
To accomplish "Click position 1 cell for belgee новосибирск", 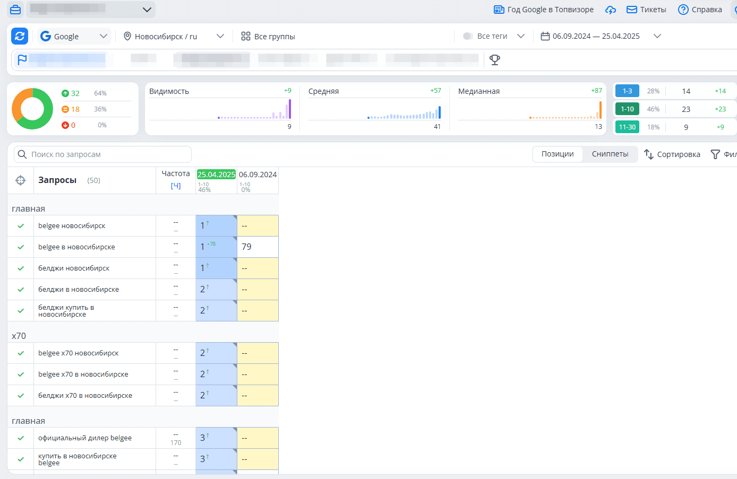I will pos(216,226).
